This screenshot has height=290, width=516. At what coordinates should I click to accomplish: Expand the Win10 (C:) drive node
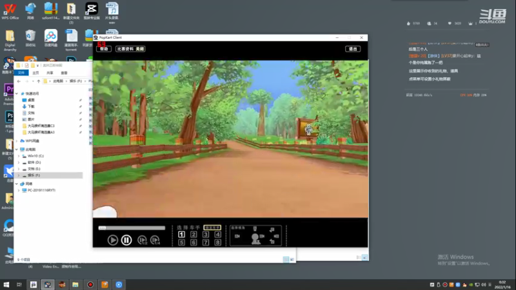19,156
